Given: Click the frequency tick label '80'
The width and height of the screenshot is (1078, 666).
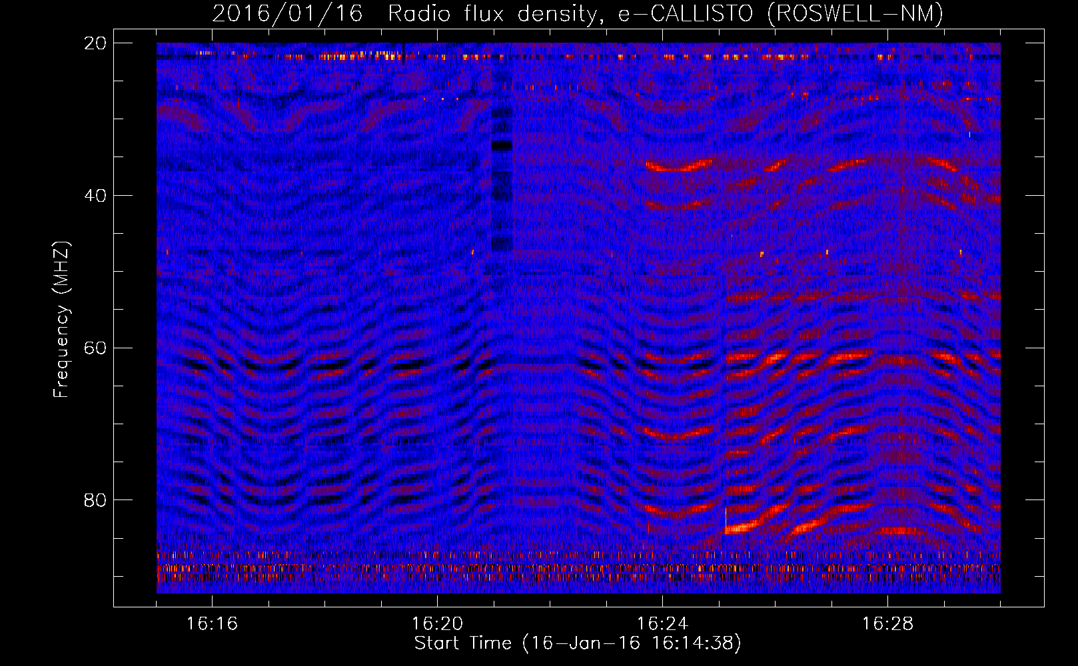Looking at the screenshot, I should click(96, 500).
